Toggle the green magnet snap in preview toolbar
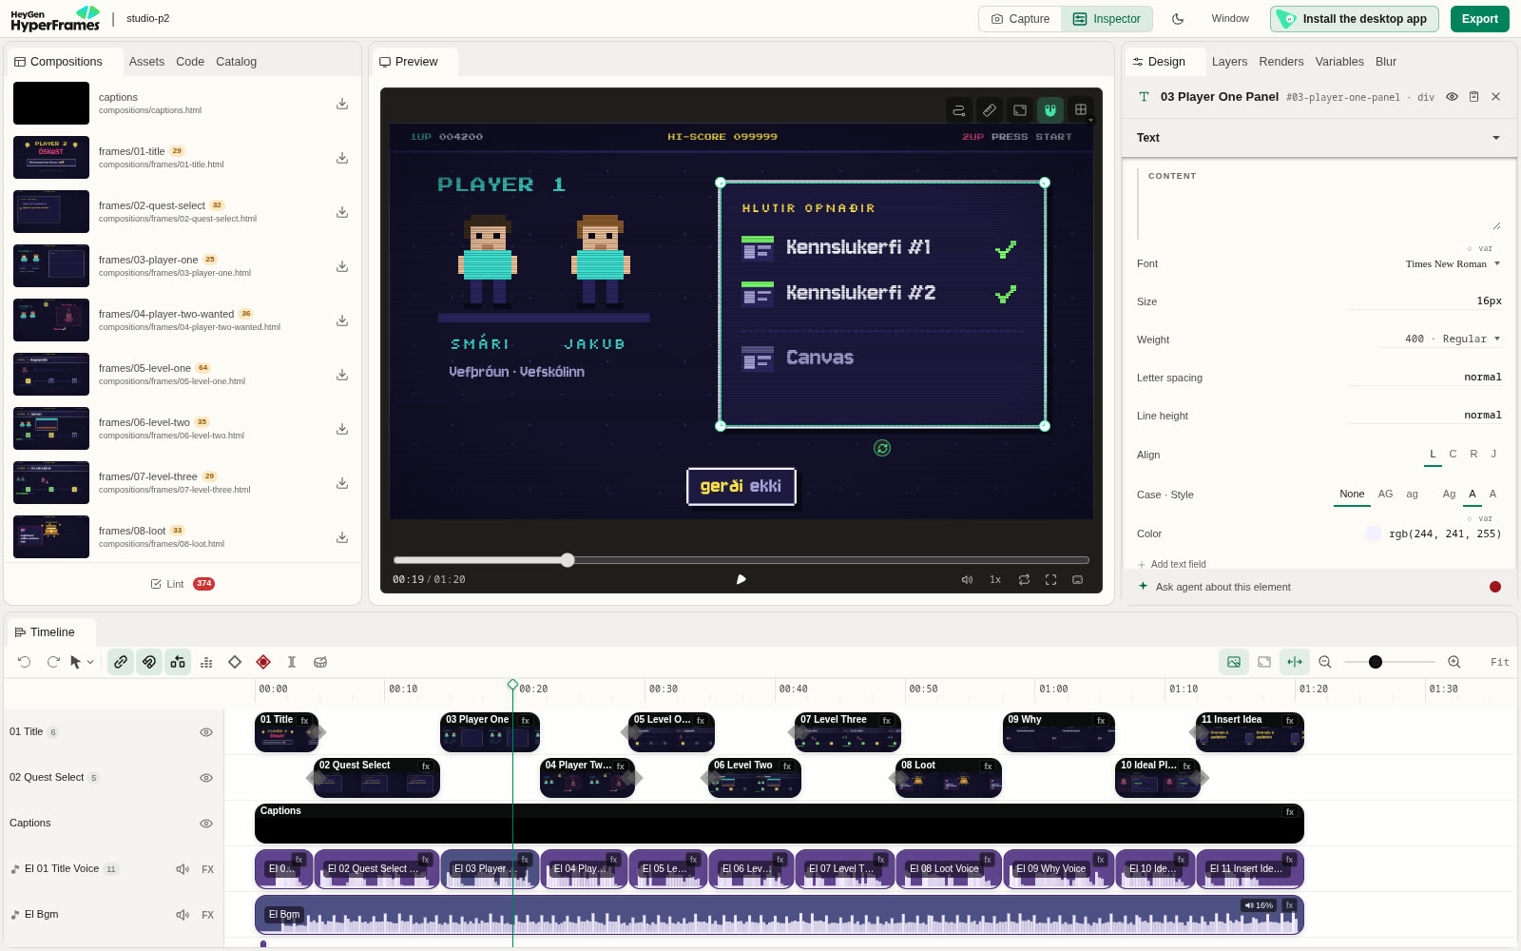The image size is (1521, 951). 1050,110
